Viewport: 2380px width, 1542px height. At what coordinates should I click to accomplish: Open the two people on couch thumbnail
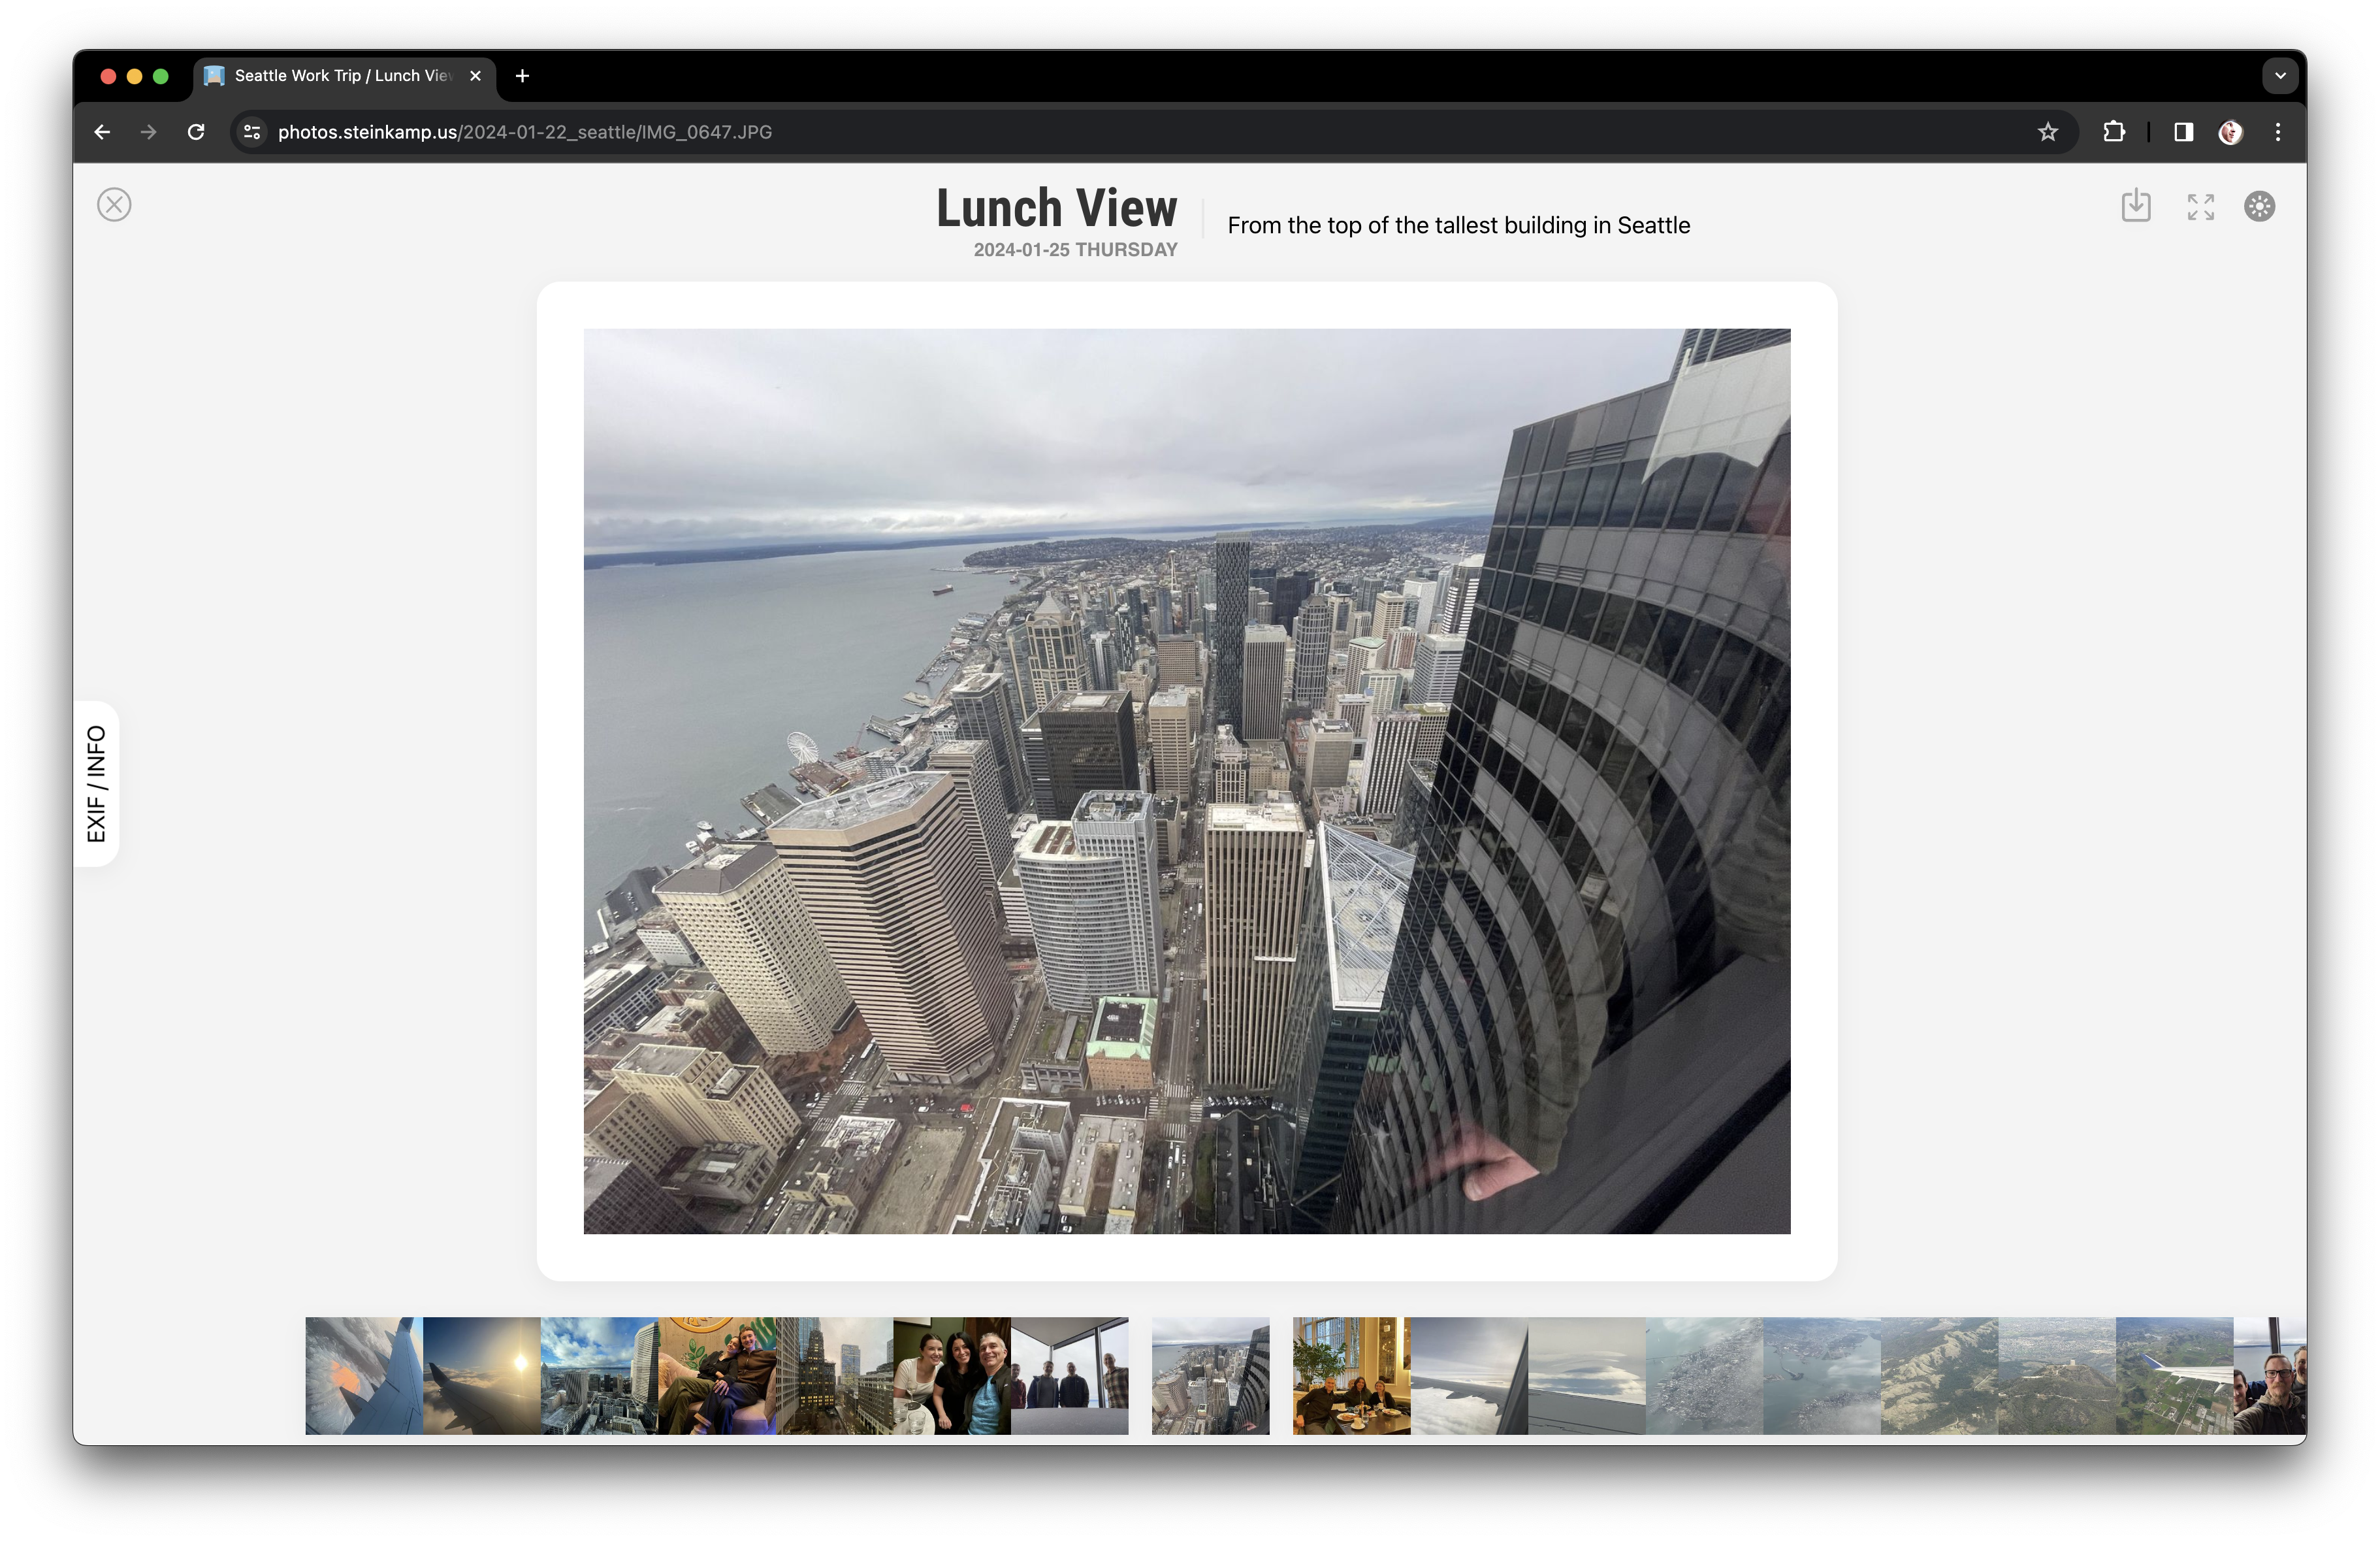(x=717, y=1376)
